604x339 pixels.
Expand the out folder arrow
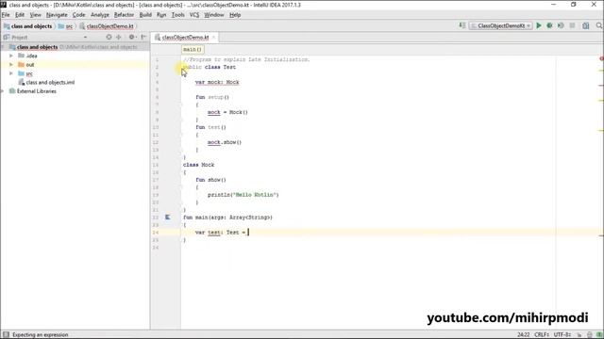point(11,65)
